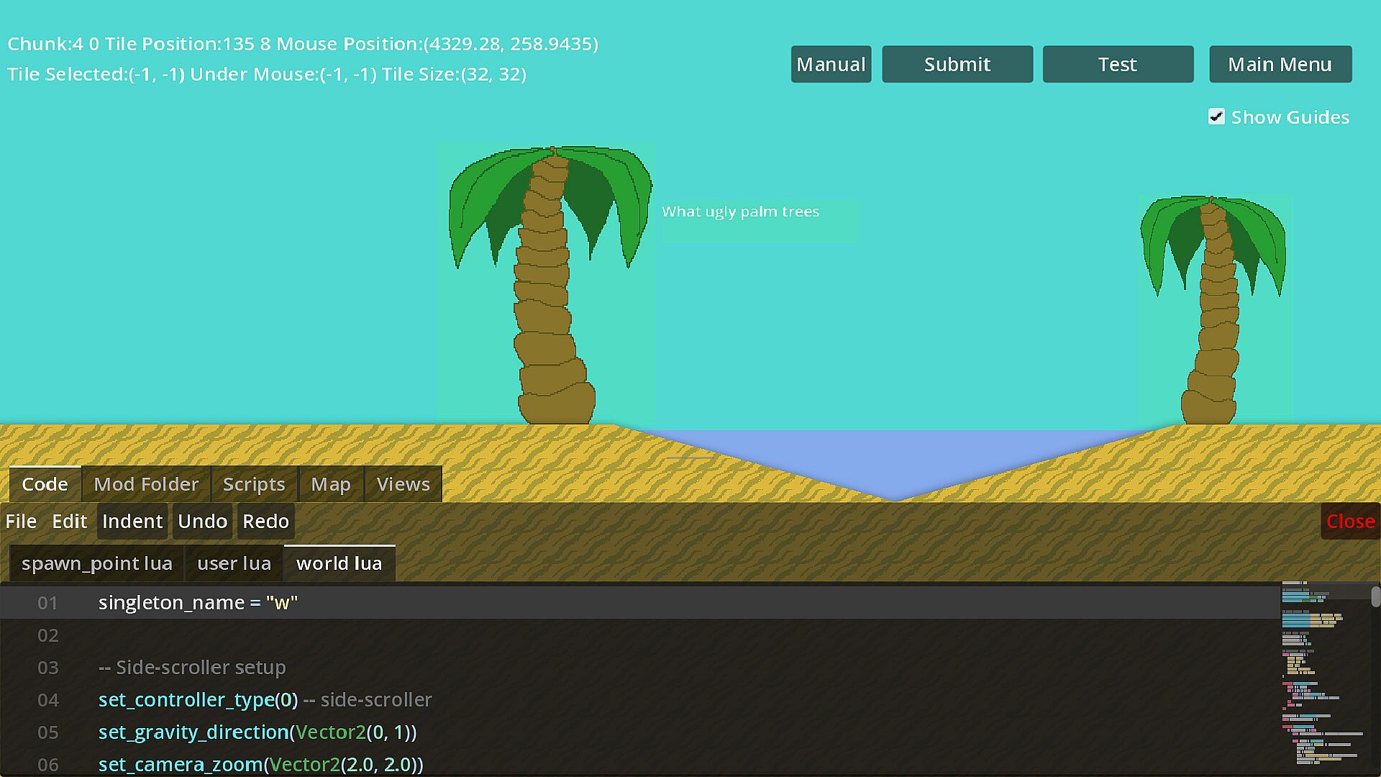The width and height of the screenshot is (1381, 777).
Task: Close the code editor panel
Action: [1350, 521]
